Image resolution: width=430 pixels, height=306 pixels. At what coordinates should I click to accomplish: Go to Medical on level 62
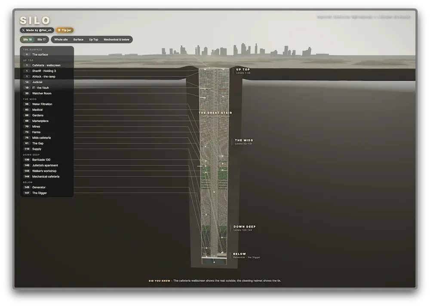point(47,110)
